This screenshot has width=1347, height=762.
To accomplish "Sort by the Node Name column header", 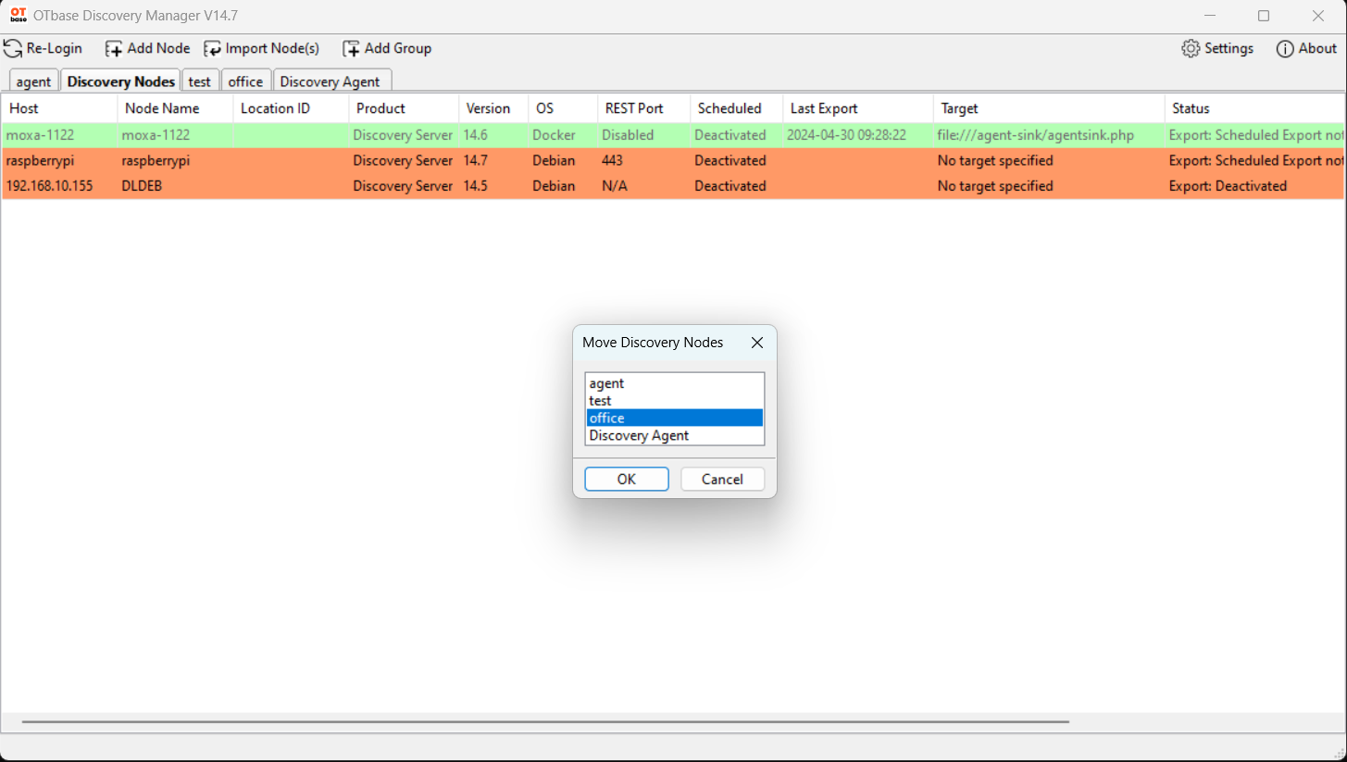I will (x=175, y=108).
